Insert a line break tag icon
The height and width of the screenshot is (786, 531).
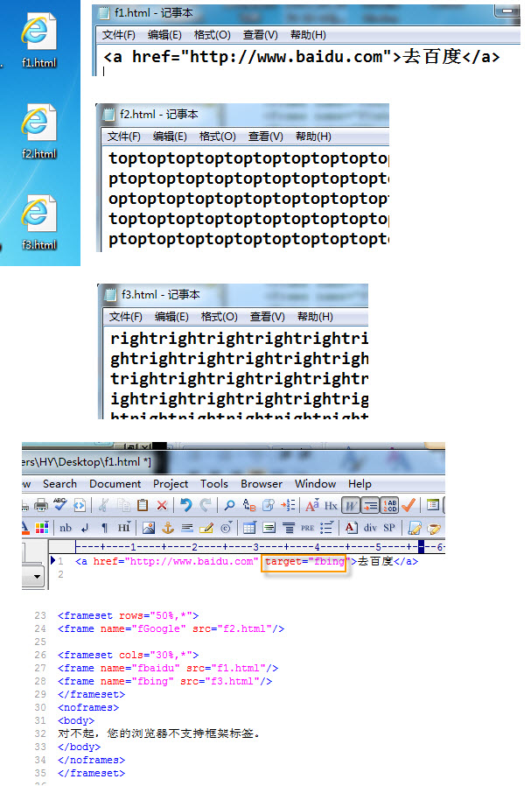click(x=85, y=528)
